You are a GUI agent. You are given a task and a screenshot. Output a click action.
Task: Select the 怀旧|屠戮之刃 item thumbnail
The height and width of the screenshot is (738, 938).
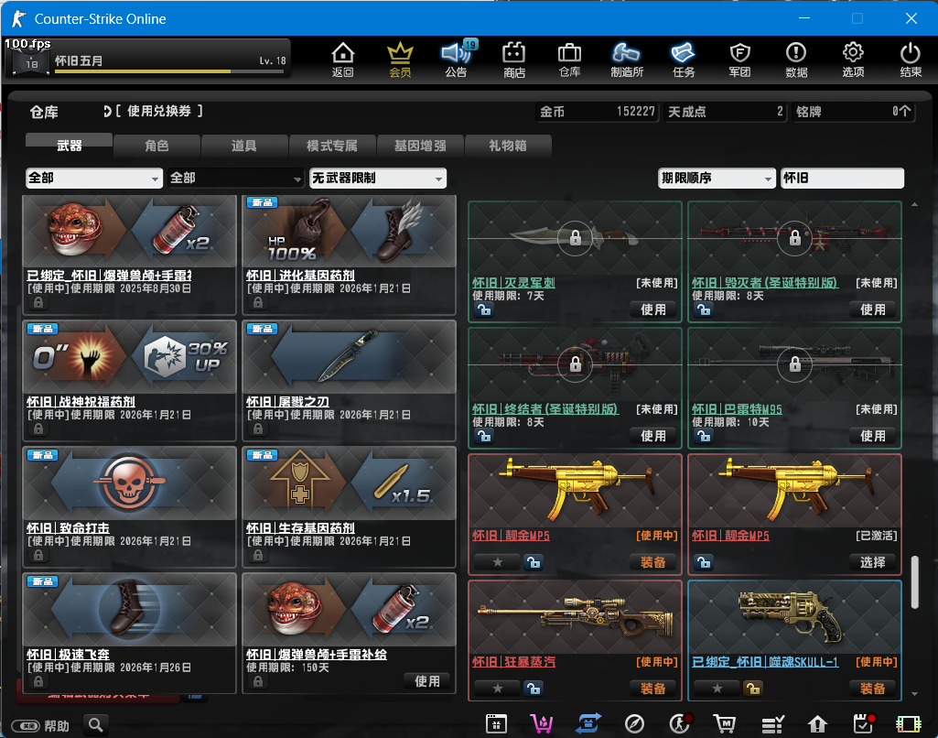[x=350, y=357]
